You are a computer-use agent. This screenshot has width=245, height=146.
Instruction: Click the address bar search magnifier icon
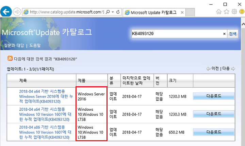[108, 12]
